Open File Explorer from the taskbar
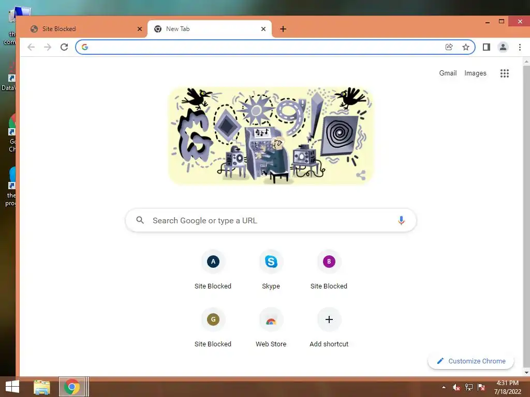This screenshot has width=530, height=397. click(x=42, y=387)
